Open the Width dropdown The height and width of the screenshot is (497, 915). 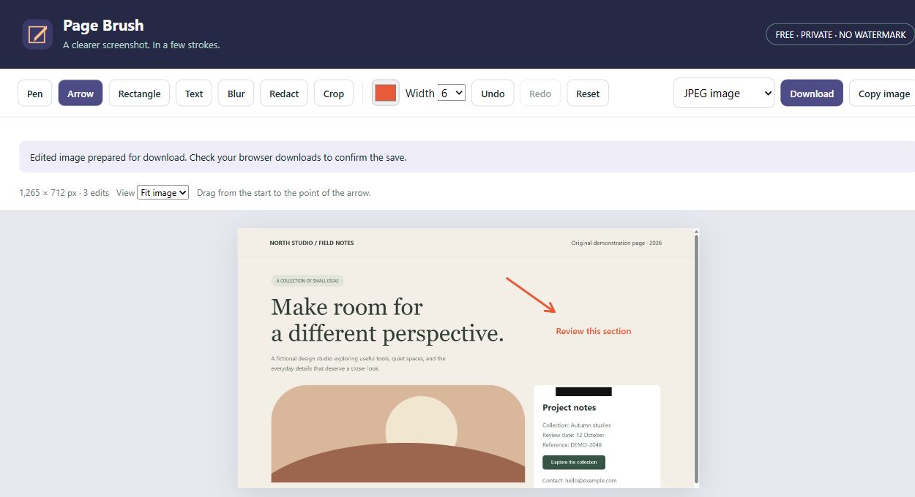pos(452,93)
